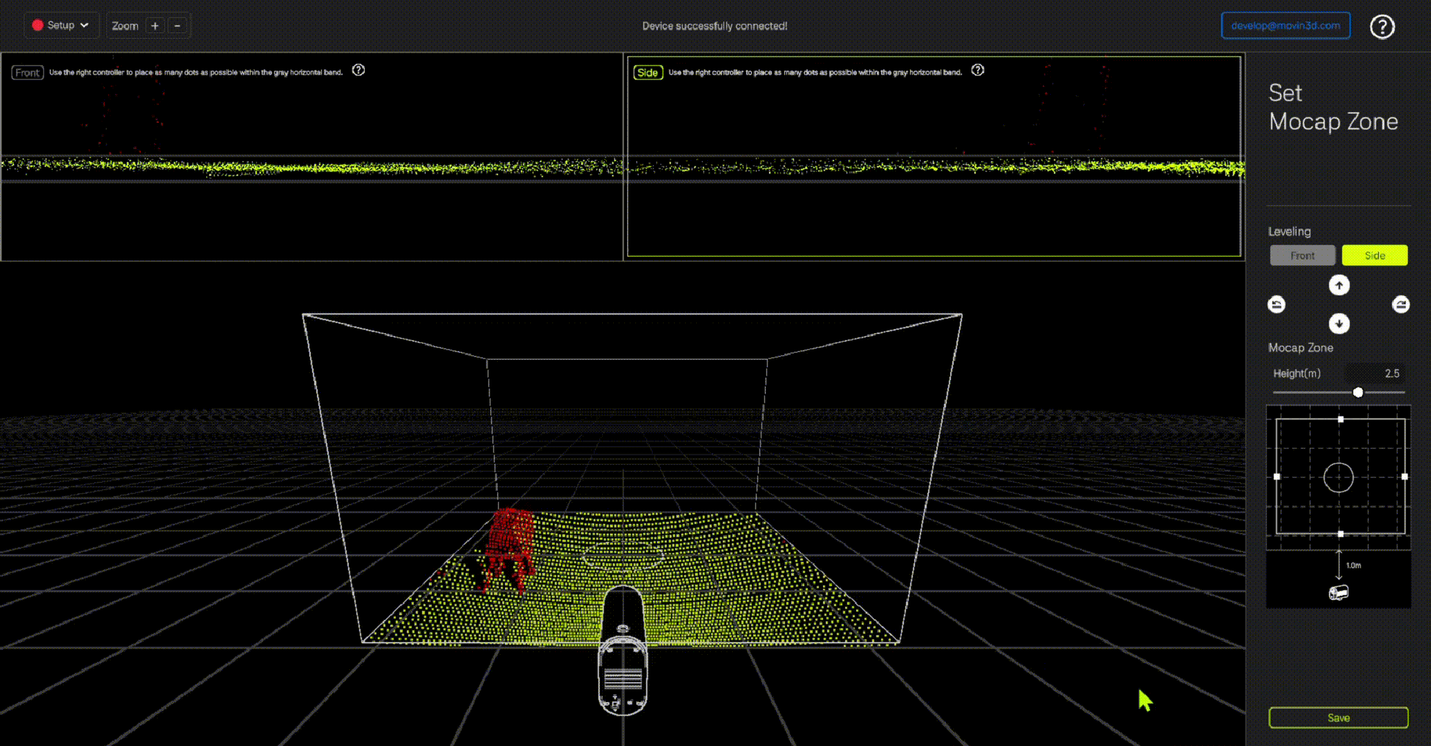Switch leveling to Front
The height and width of the screenshot is (746, 1431).
[x=1302, y=256]
